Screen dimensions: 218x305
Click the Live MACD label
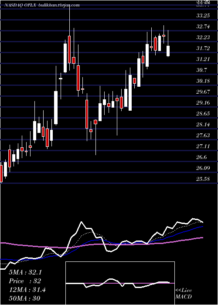pos(184,294)
